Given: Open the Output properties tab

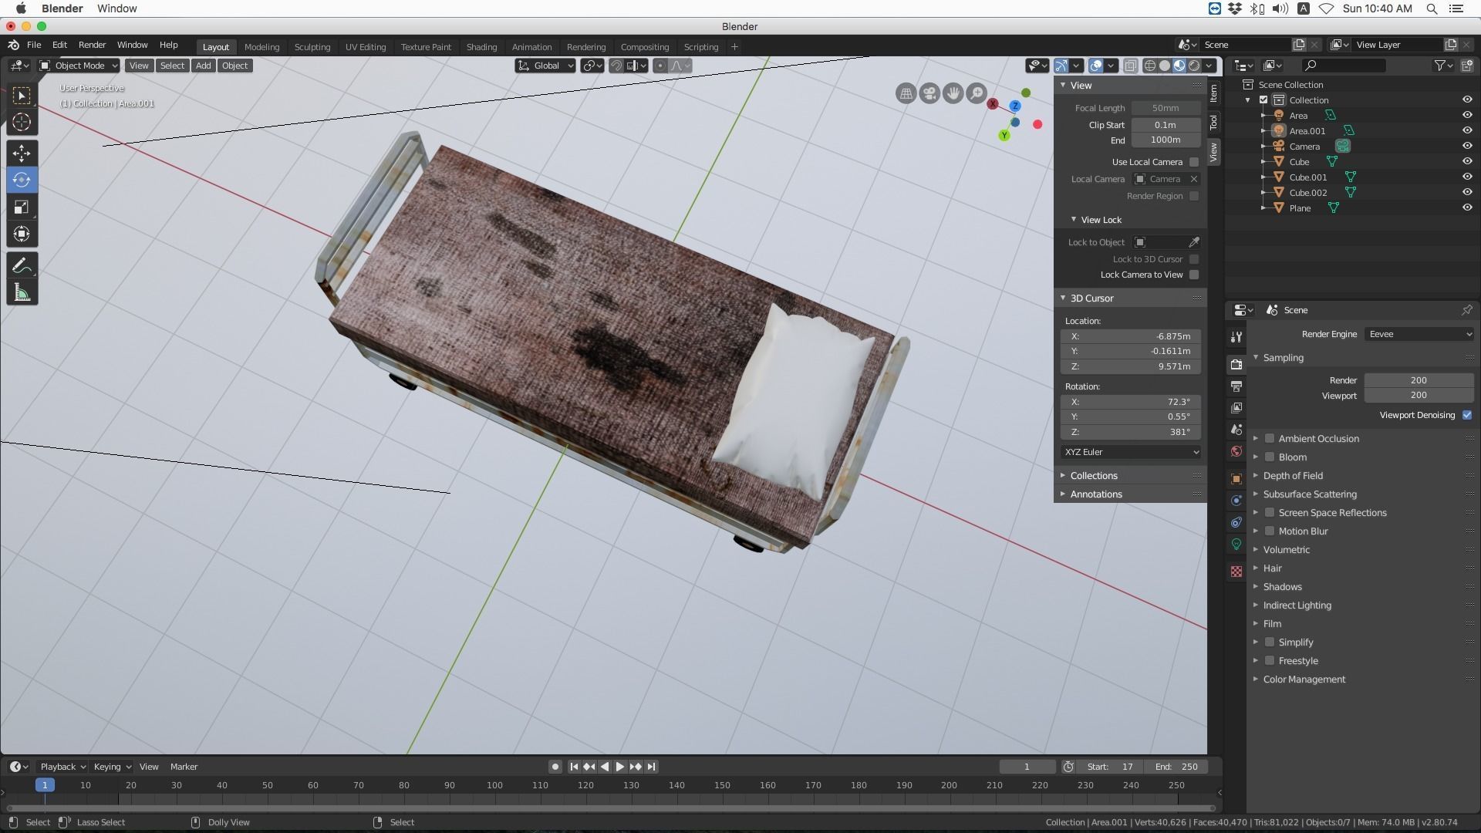Looking at the screenshot, I should tap(1236, 386).
